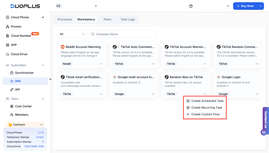269x153 pixels.
Task: Open the help question mark icon
Action: pos(191,6)
